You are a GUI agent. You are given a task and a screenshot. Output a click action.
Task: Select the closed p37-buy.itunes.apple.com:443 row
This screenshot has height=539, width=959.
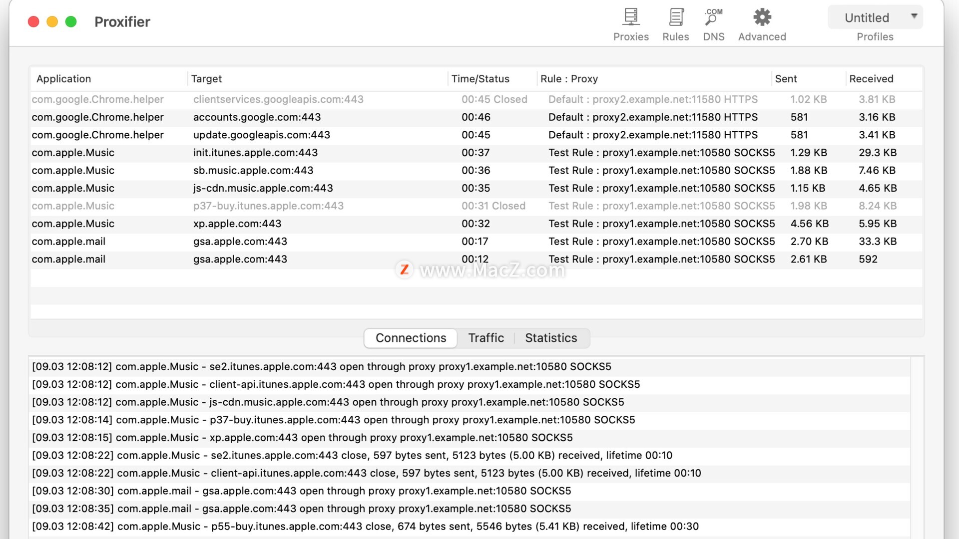[x=476, y=206]
